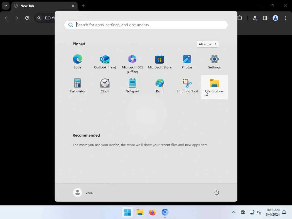The image size is (292, 219).
Task: Show hidden system tray icons
Action: pyautogui.click(x=234, y=212)
